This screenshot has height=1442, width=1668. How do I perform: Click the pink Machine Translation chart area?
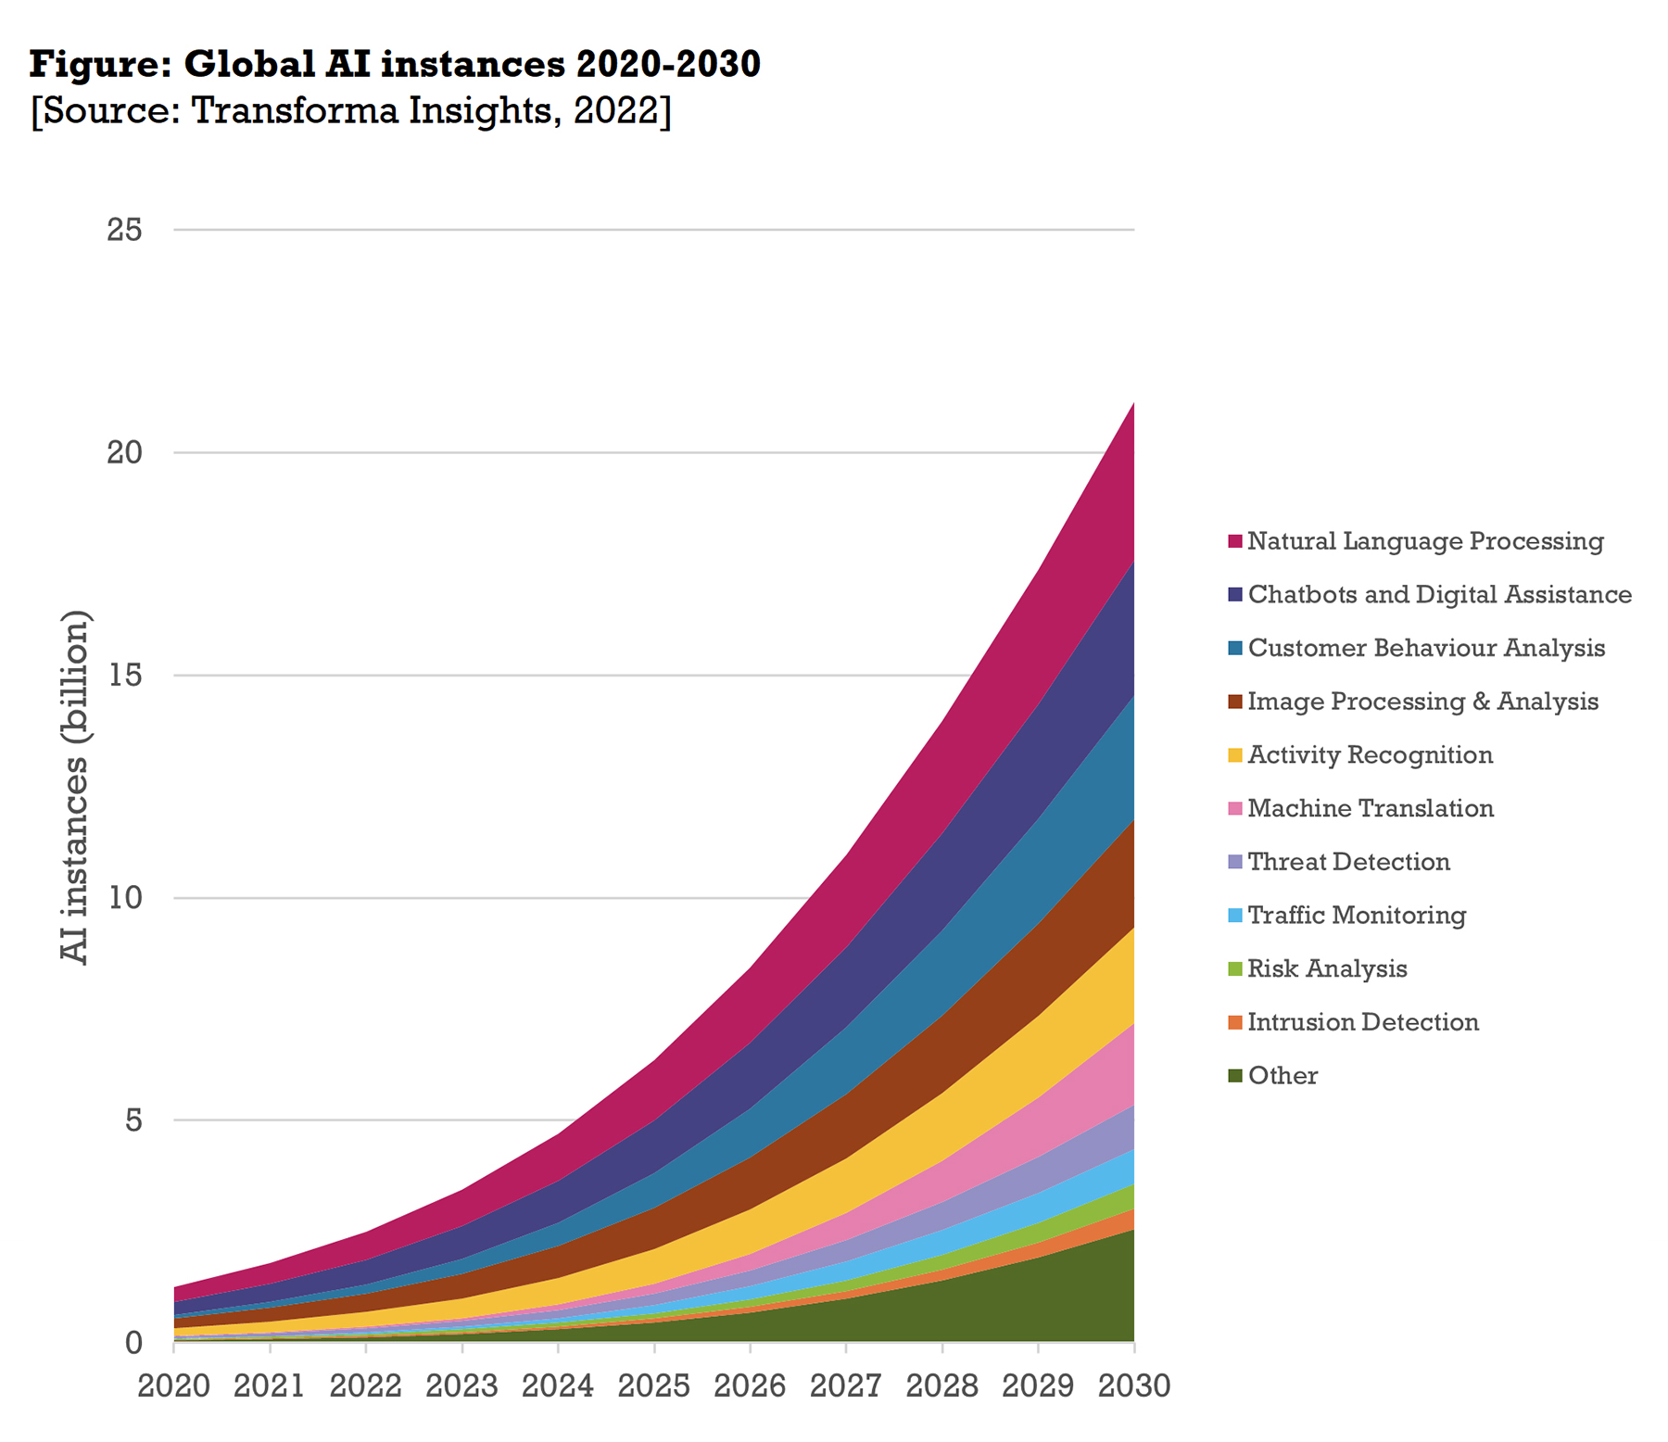click(x=1038, y=1128)
